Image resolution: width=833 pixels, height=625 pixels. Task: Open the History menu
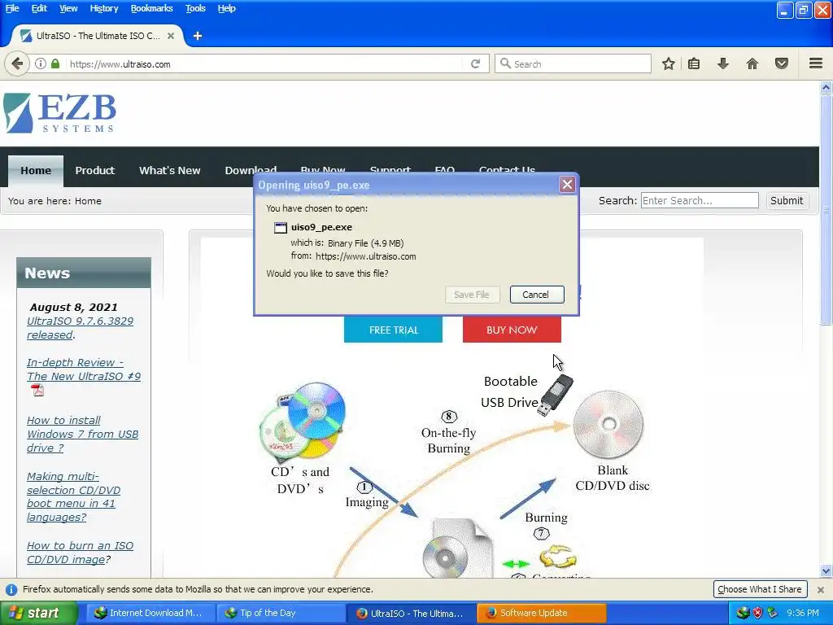(x=103, y=8)
